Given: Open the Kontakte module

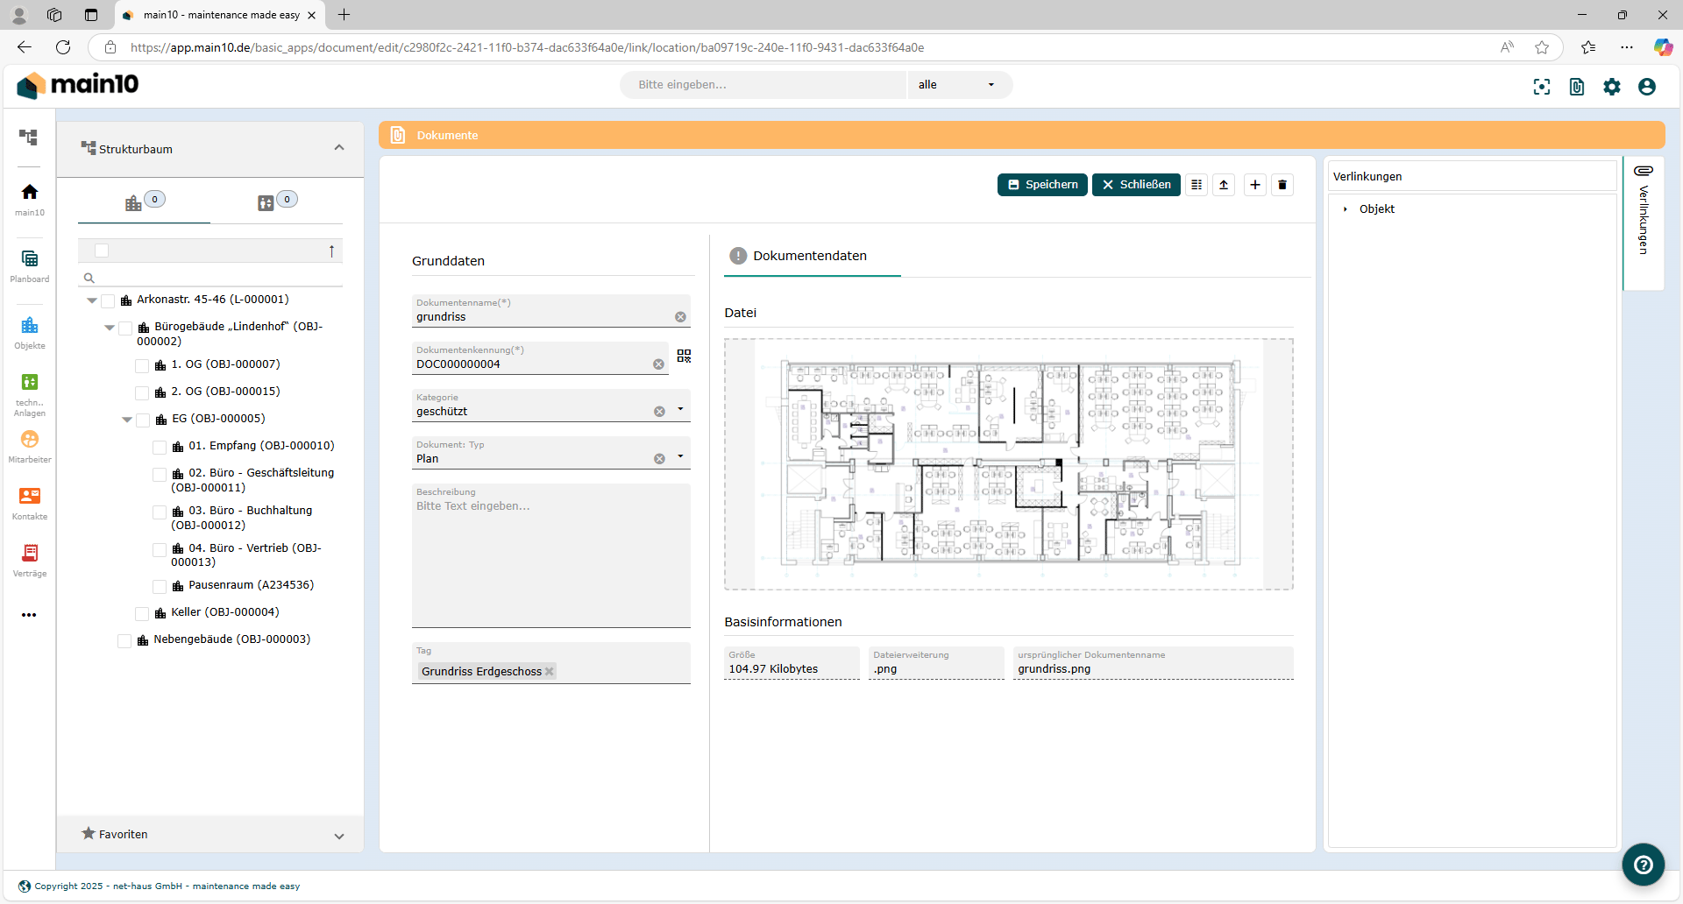Looking at the screenshot, I should point(29,504).
